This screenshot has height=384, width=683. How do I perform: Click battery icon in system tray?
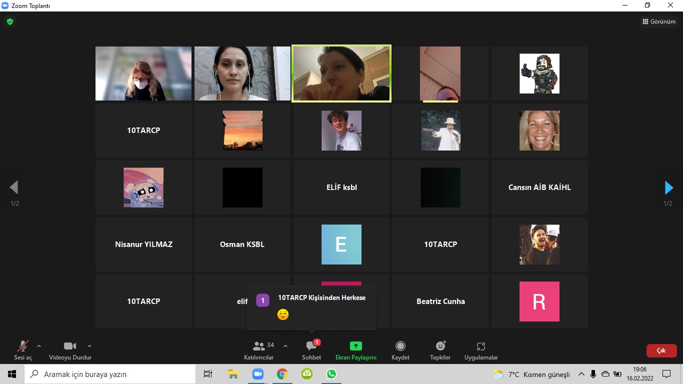[617, 374]
